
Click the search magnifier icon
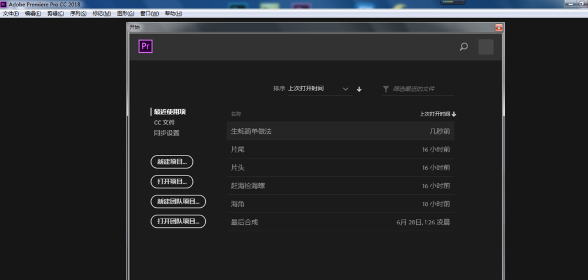point(463,47)
